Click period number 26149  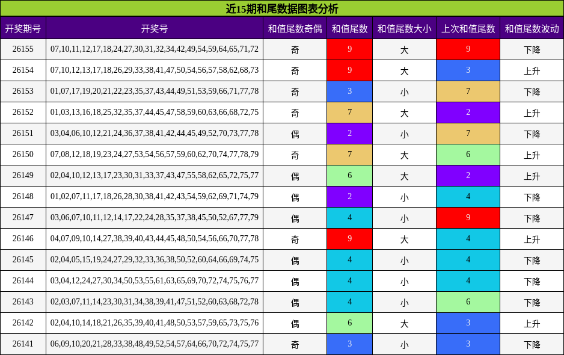[23, 175]
